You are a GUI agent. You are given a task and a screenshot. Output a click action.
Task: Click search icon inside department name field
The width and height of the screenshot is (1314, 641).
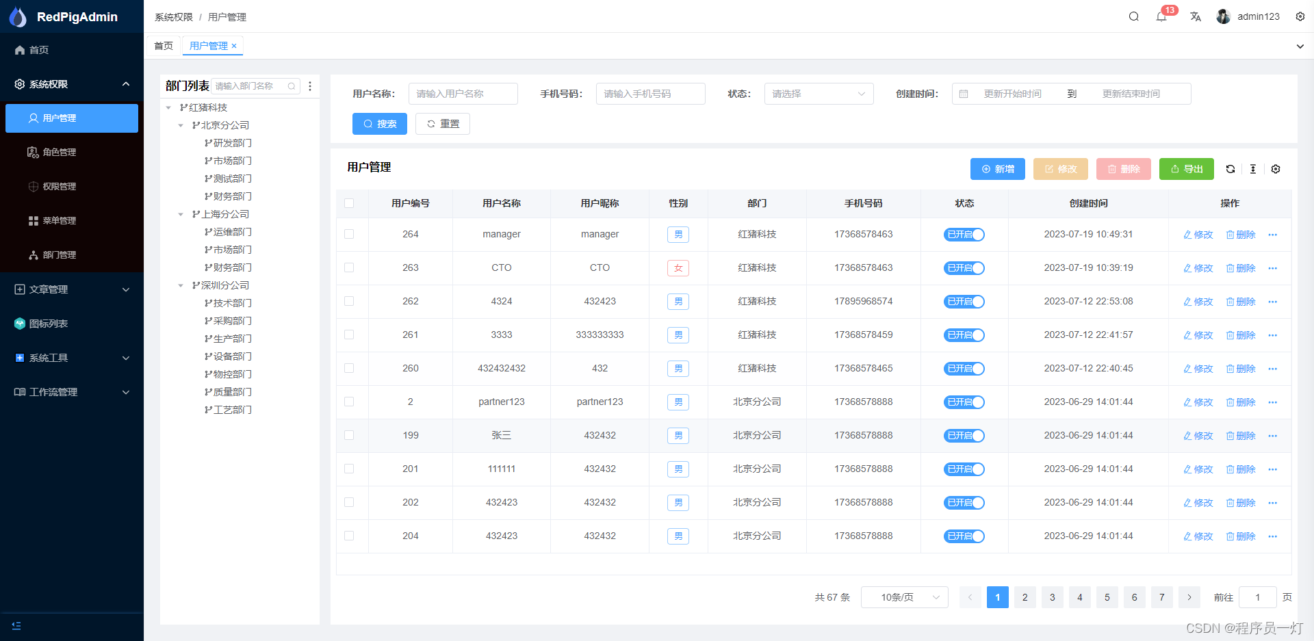(292, 86)
